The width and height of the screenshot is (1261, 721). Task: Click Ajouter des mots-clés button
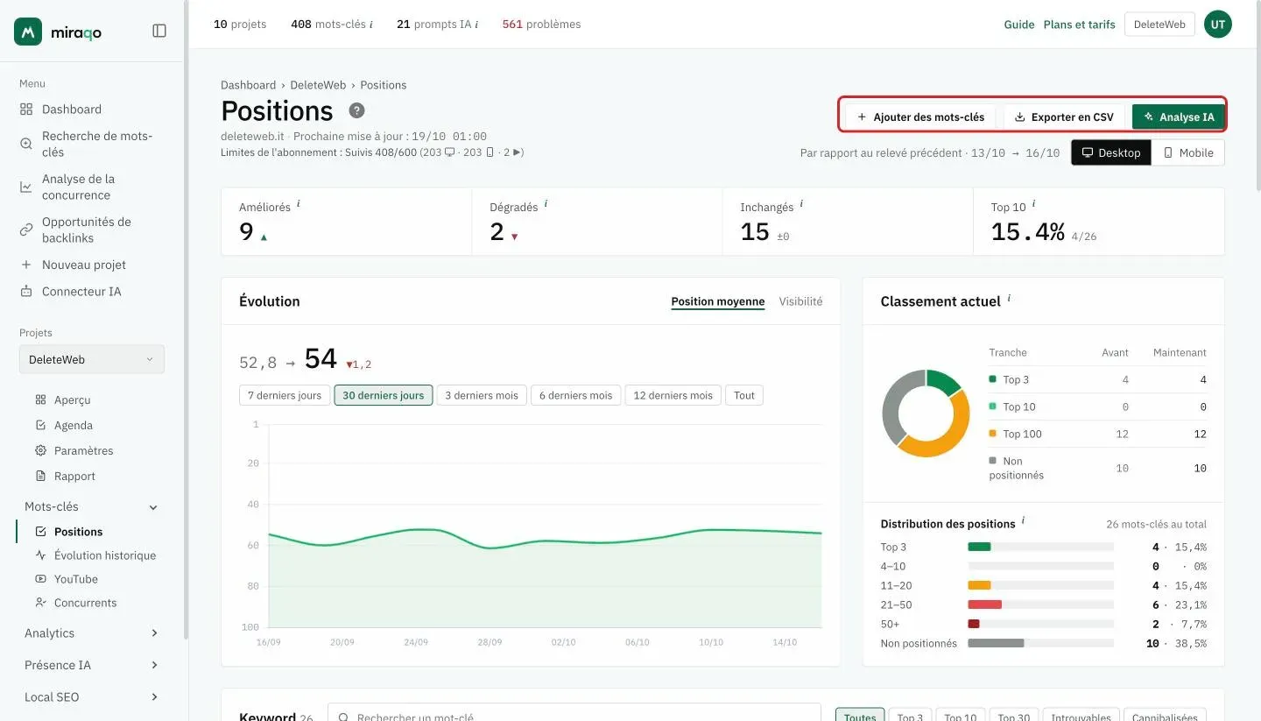pos(921,117)
